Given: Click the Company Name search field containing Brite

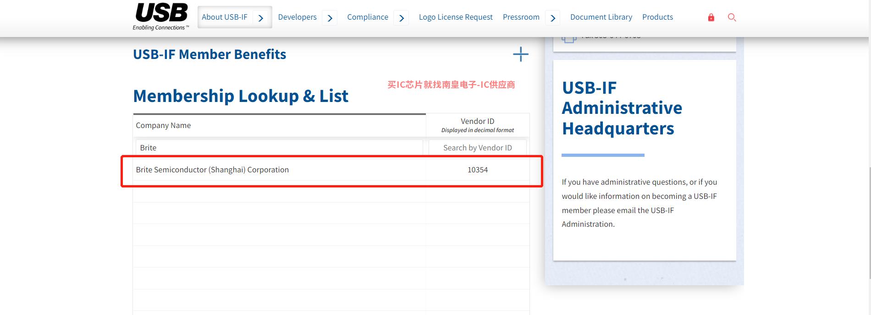Looking at the screenshot, I should (x=279, y=148).
